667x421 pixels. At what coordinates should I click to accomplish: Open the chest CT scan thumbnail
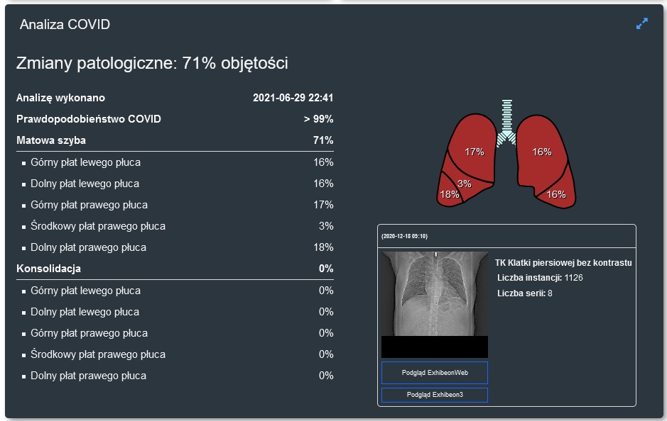click(434, 293)
